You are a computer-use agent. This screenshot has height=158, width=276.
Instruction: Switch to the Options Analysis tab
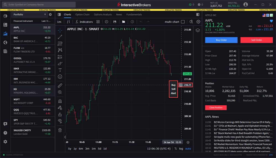pos(103,14)
